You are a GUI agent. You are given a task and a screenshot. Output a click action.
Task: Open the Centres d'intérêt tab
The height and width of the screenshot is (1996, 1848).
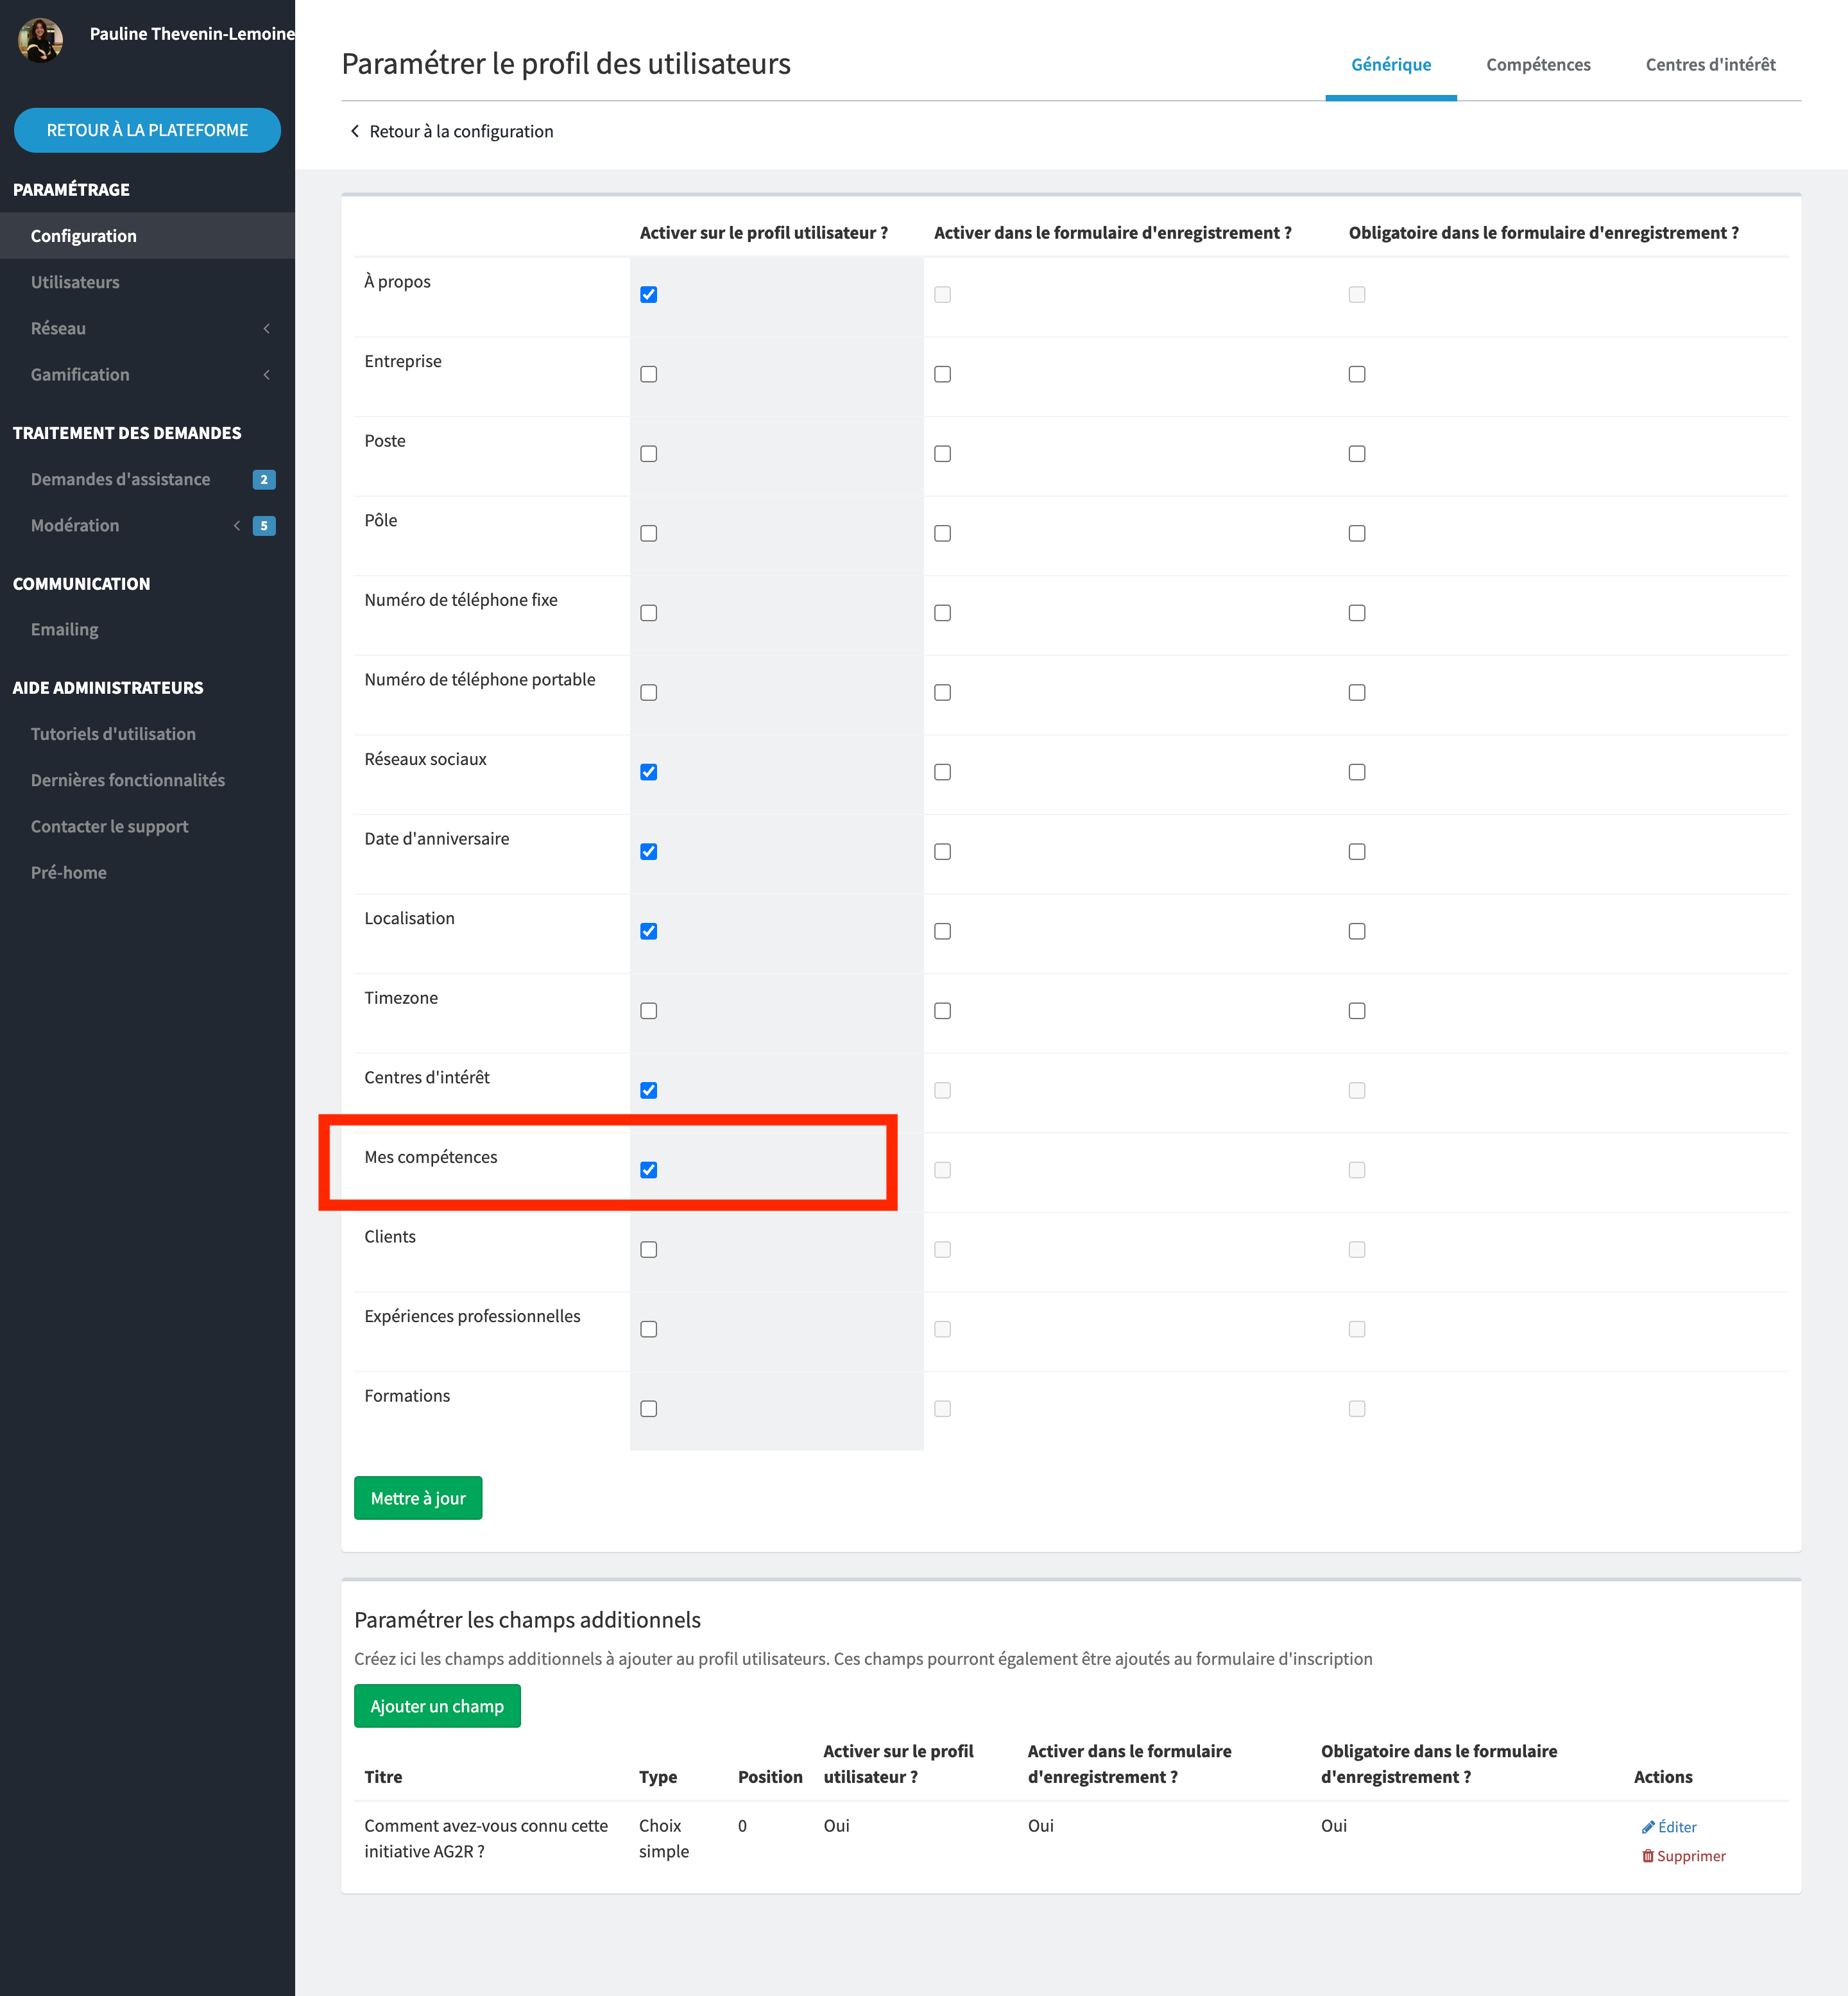coord(1710,65)
